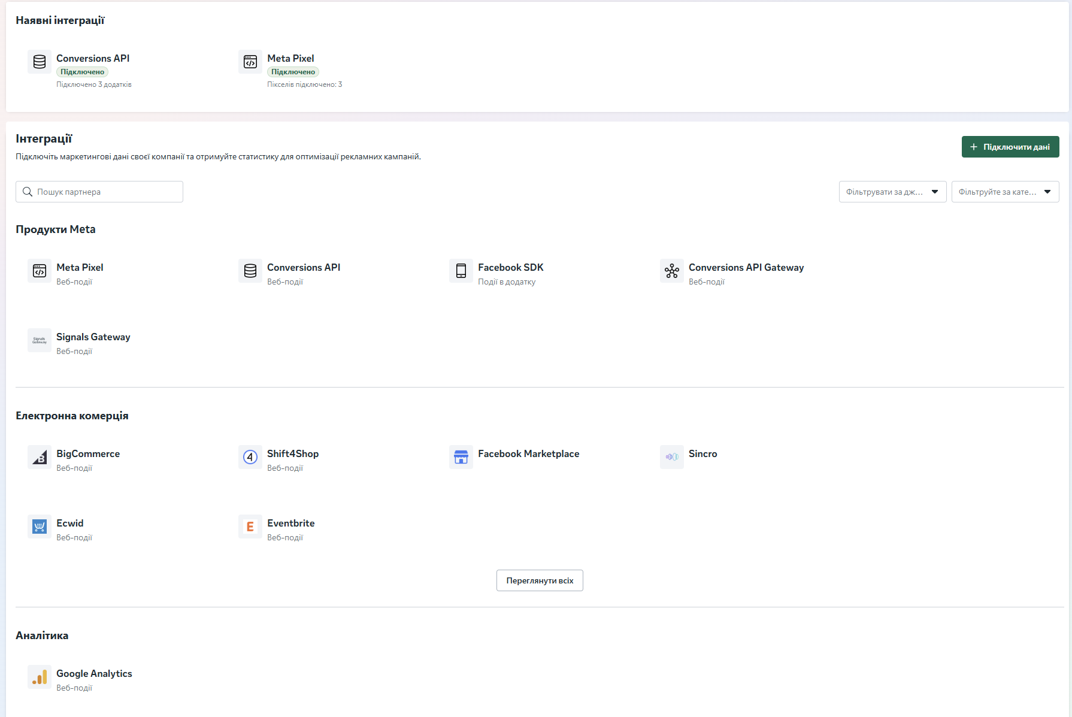The width and height of the screenshot is (1072, 717).
Task: Click the connected Meta Pixel code icon
Action: click(x=250, y=62)
